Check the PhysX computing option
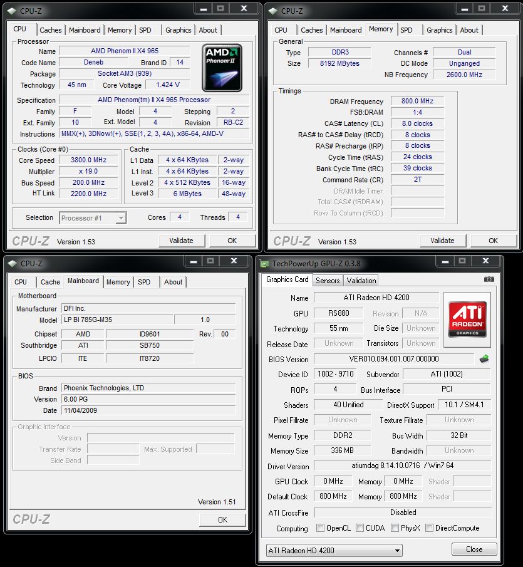This screenshot has width=523, height=567. [395, 528]
